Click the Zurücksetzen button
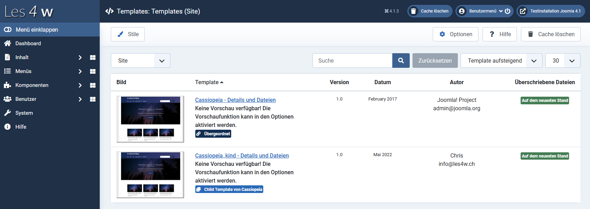 (x=435, y=61)
